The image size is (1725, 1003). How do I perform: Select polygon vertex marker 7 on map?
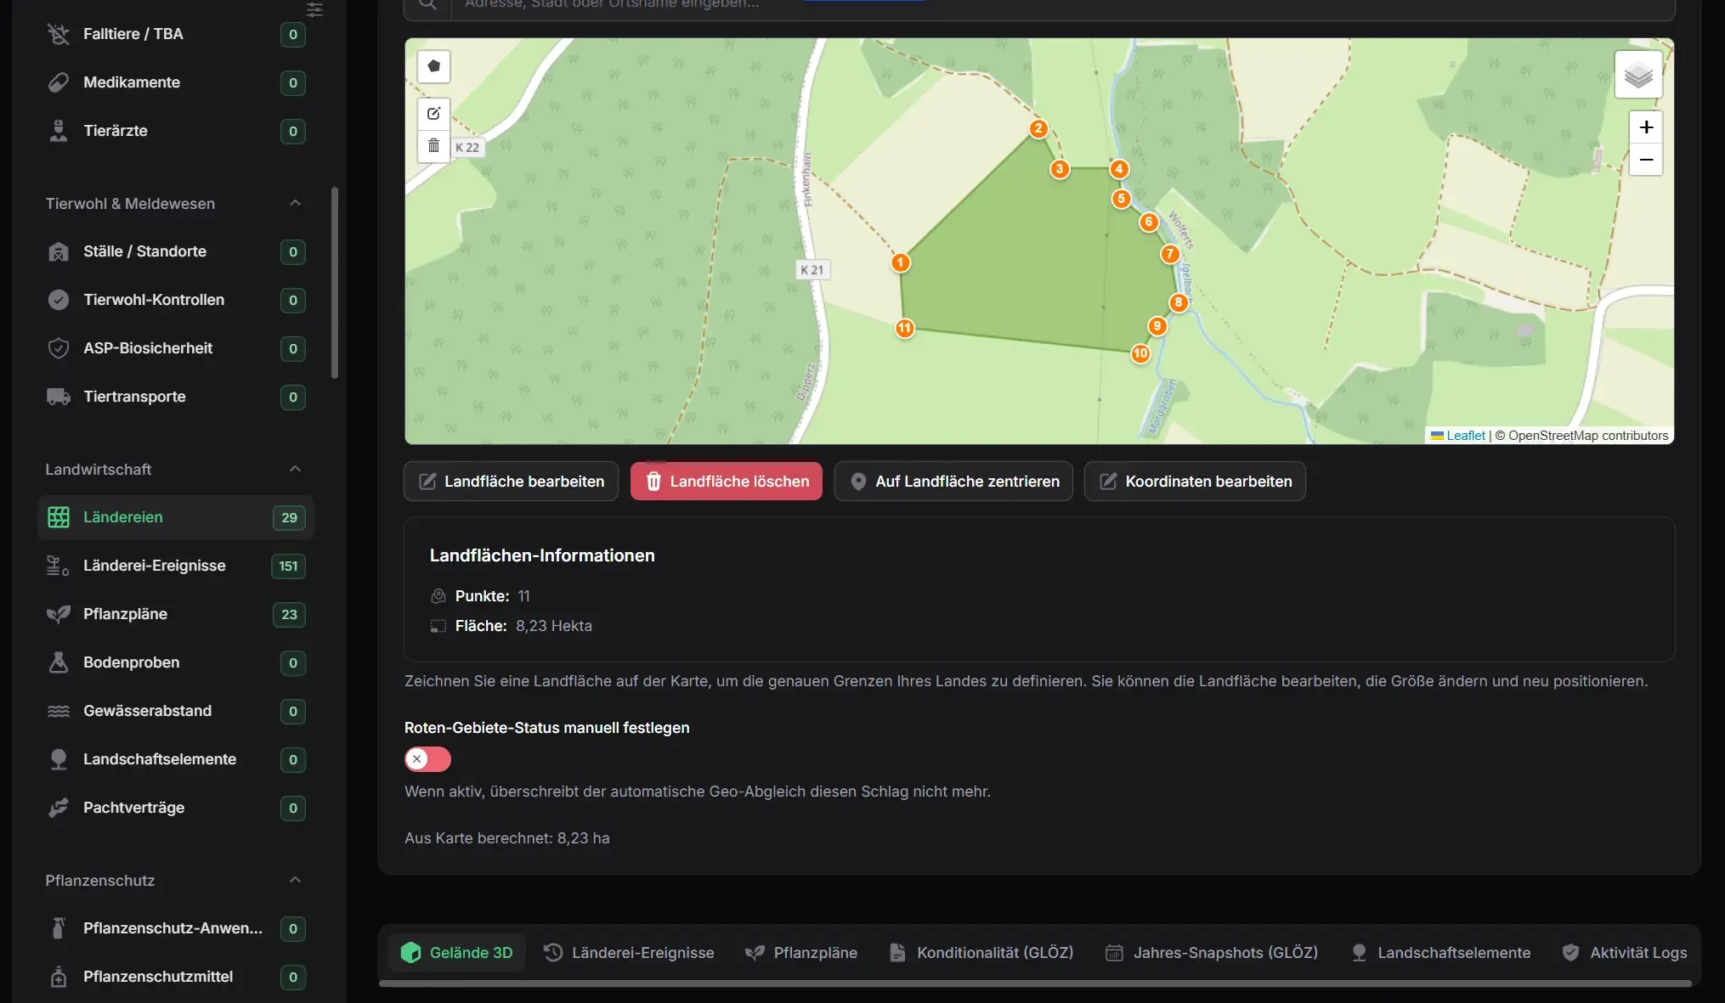tap(1170, 254)
